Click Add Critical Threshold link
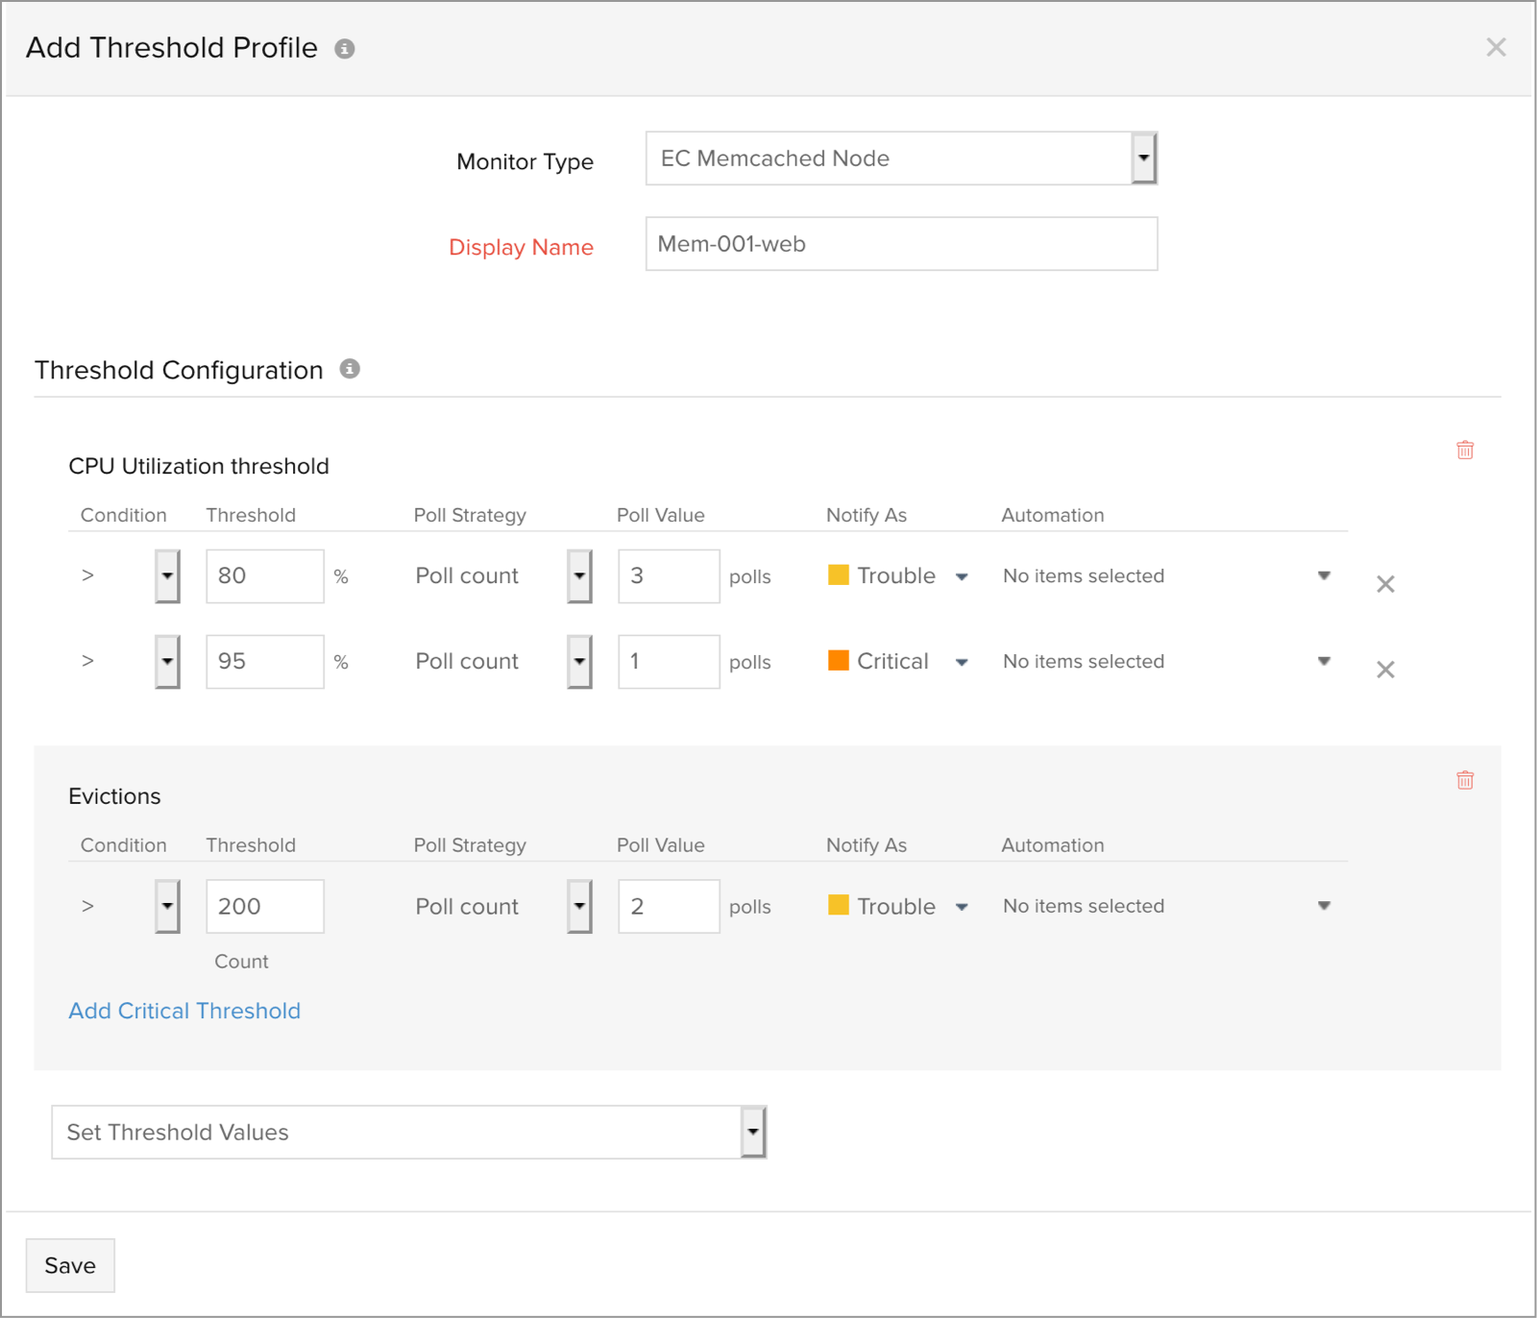The width and height of the screenshot is (1537, 1318). click(183, 1010)
